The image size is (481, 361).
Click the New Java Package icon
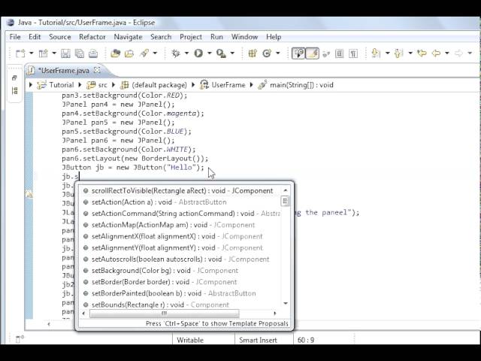(253, 53)
